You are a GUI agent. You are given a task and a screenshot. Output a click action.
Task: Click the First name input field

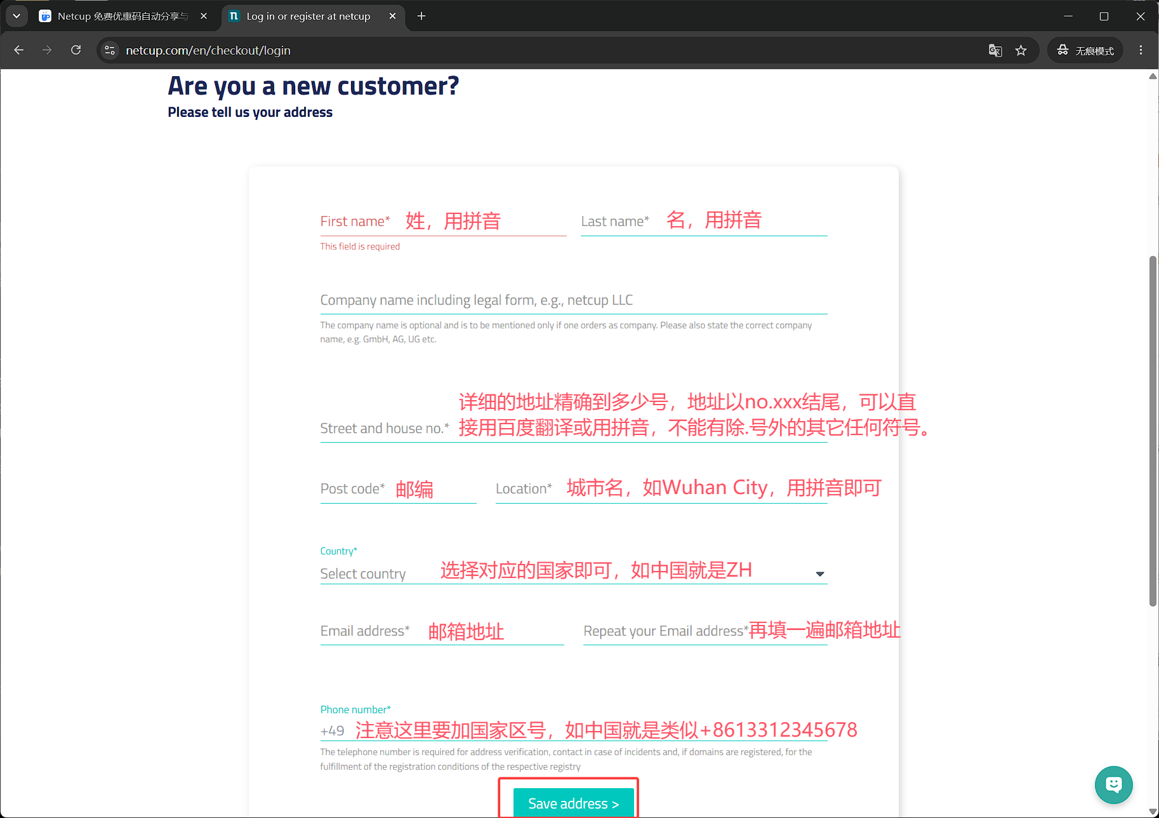coord(443,221)
